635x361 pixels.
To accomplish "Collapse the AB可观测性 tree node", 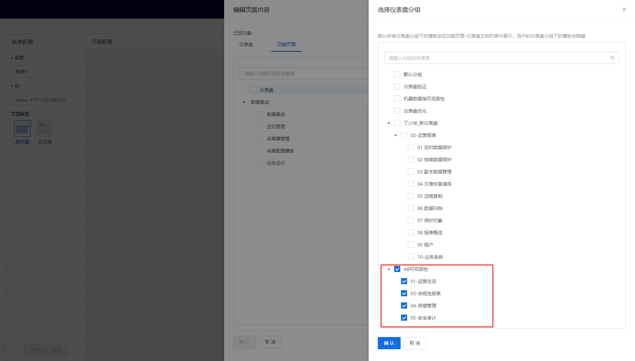I will pyautogui.click(x=389, y=269).
